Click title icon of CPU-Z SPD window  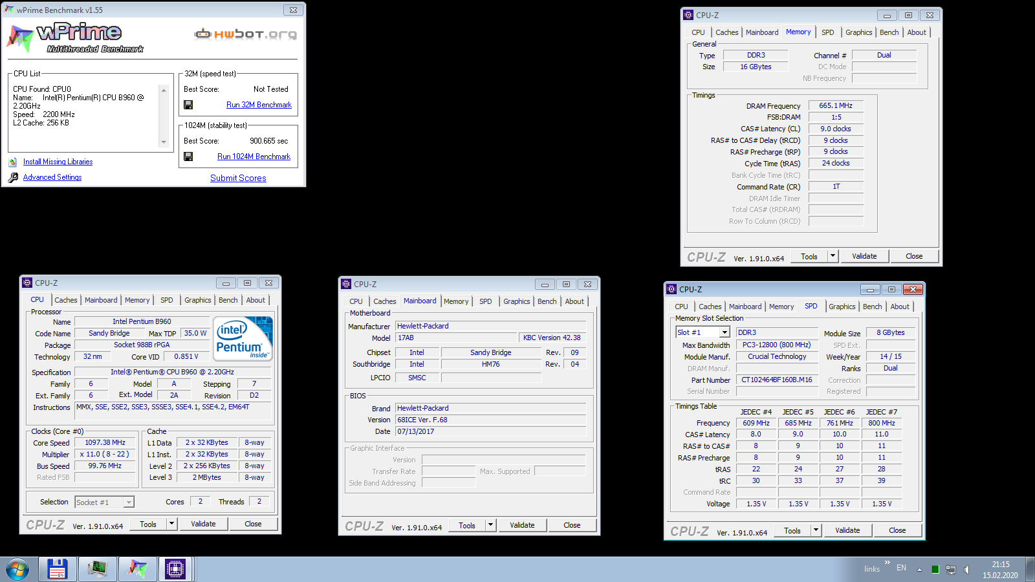pos(671,289)
